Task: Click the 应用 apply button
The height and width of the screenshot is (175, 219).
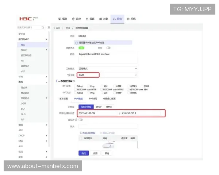Action: pos(95,153)
